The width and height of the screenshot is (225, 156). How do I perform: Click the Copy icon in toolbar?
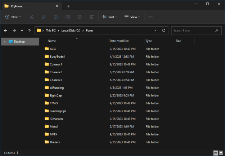pos(44,17)
